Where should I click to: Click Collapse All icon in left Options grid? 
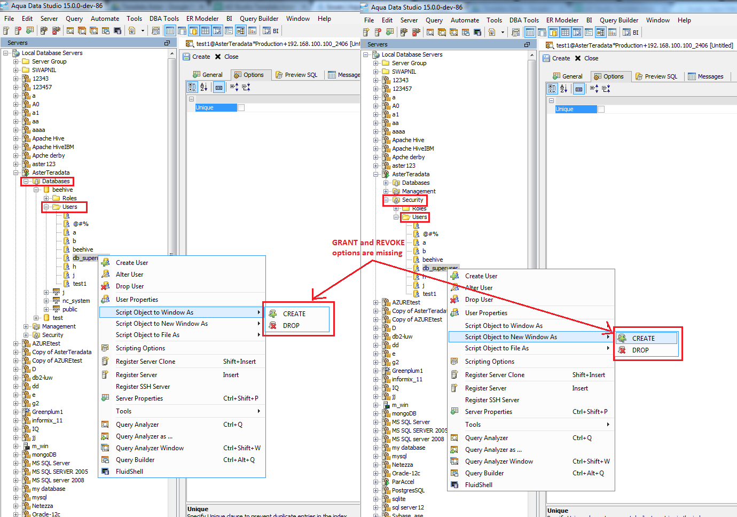[246, 87]
